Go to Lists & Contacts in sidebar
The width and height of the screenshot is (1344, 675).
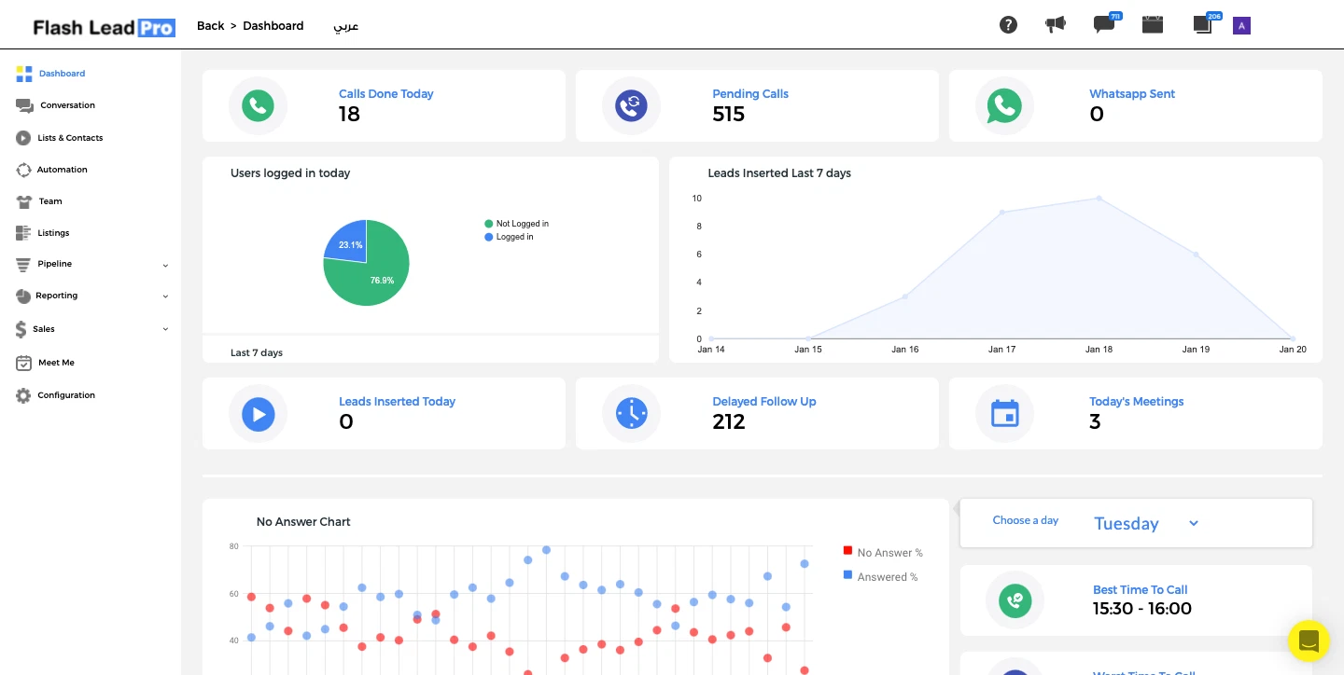coord(70,138)
